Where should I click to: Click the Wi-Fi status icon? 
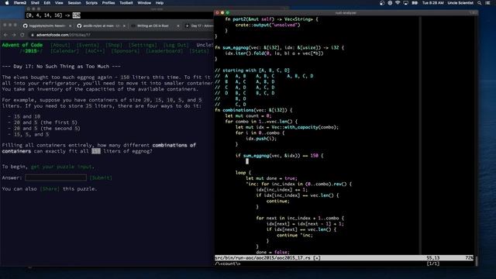398,3
